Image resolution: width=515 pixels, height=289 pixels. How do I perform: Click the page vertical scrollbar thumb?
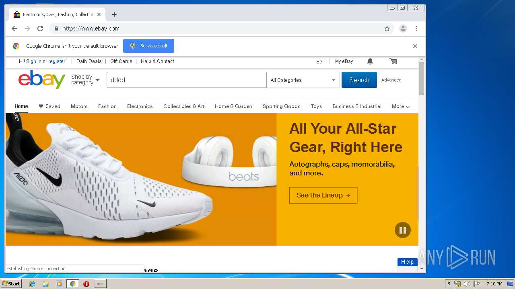click(x=422, y=78)
